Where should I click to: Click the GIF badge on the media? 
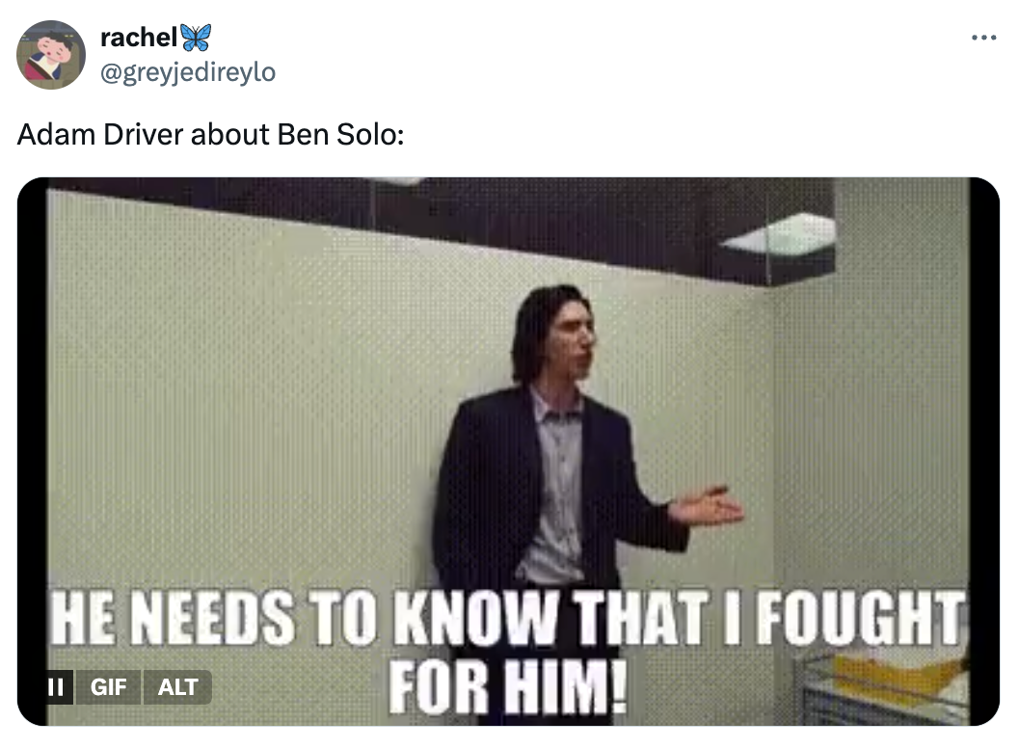click(108, 687)
